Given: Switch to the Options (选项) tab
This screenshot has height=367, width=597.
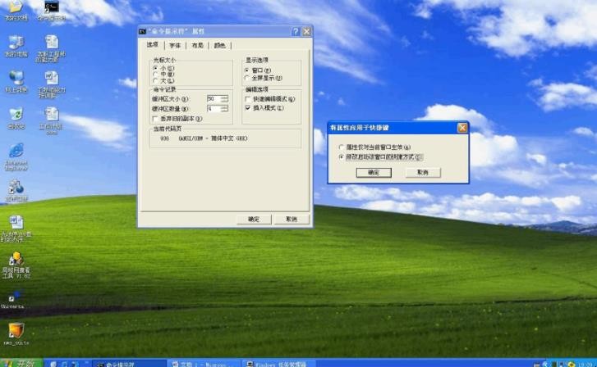Looking at the screenshot, I should coord(152,44).
